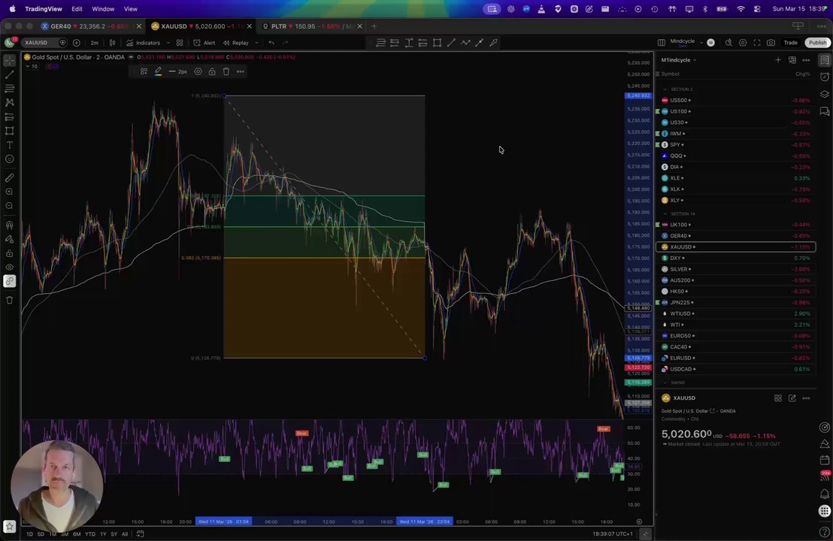
Task: Open the Window menu
Action: (x=103, y=9)
